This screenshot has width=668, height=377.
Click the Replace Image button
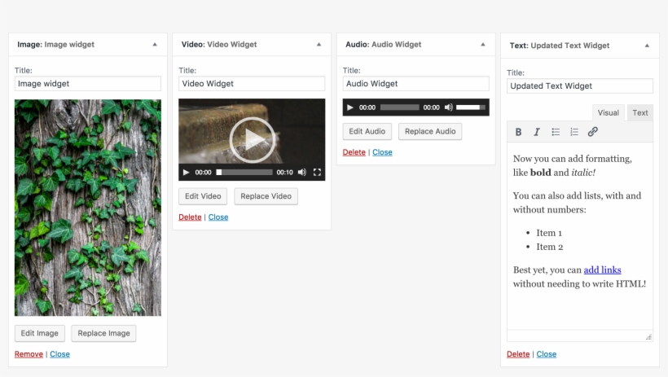click(x=103, y=333)
